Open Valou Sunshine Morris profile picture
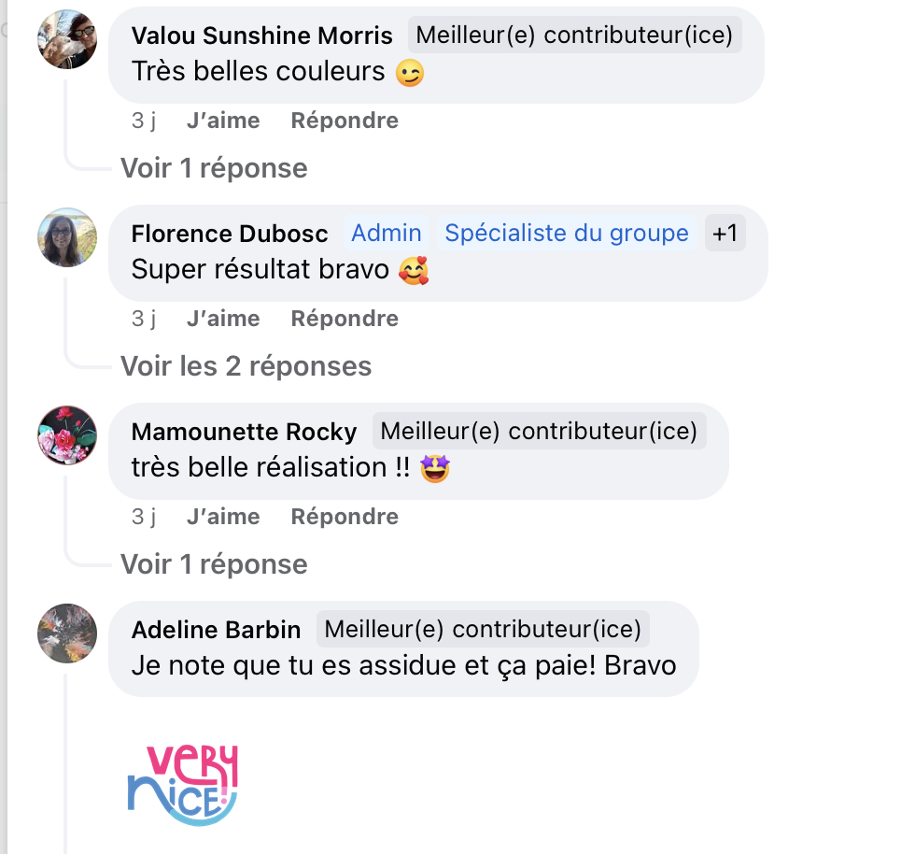 pos(67,39)
